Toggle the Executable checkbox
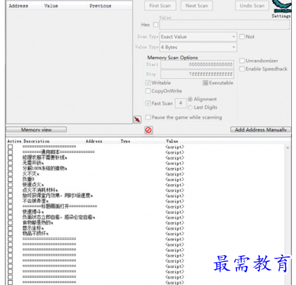Image resolution: width=296 pixels, height=285 pixels. (x=205, y=83)
